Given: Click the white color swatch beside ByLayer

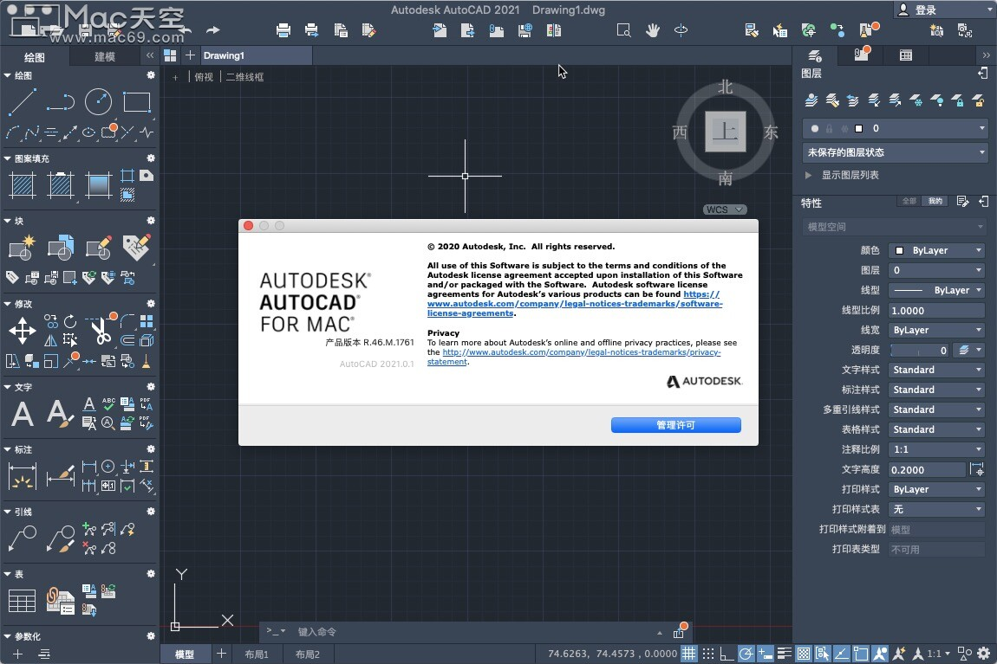Looking at the screenshot, I should point(899,250).
